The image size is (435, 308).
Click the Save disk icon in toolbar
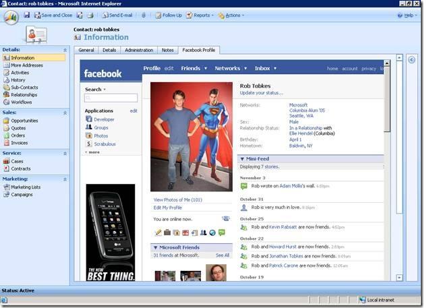(x=27, y=15)
